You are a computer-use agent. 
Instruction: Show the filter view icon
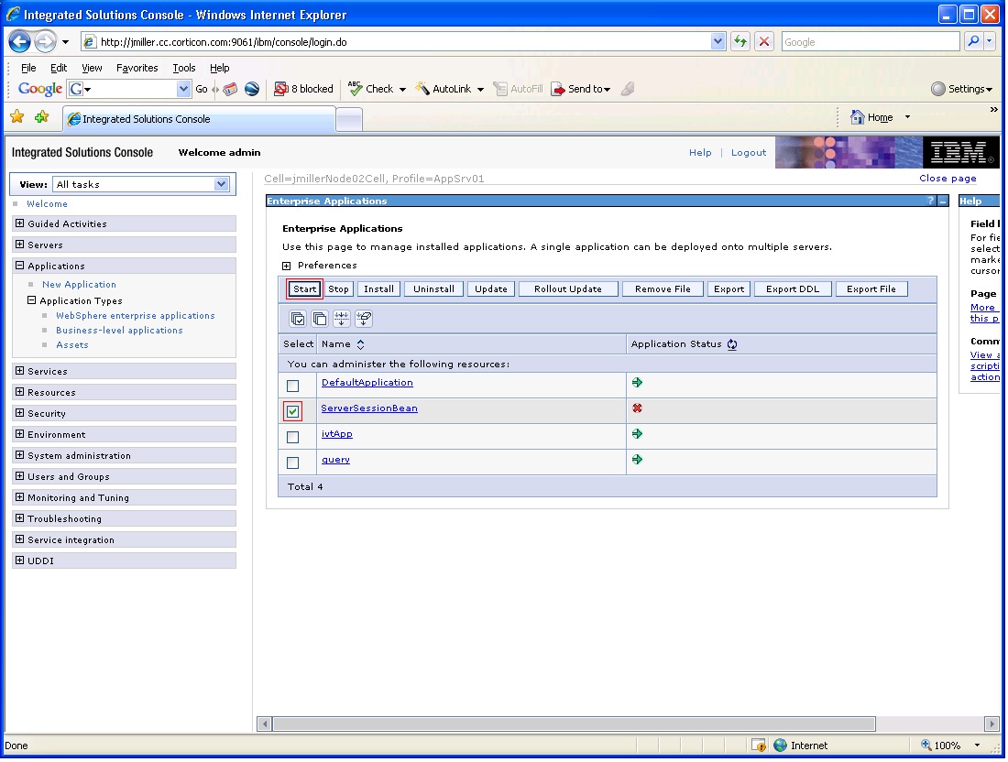[342, 318]
